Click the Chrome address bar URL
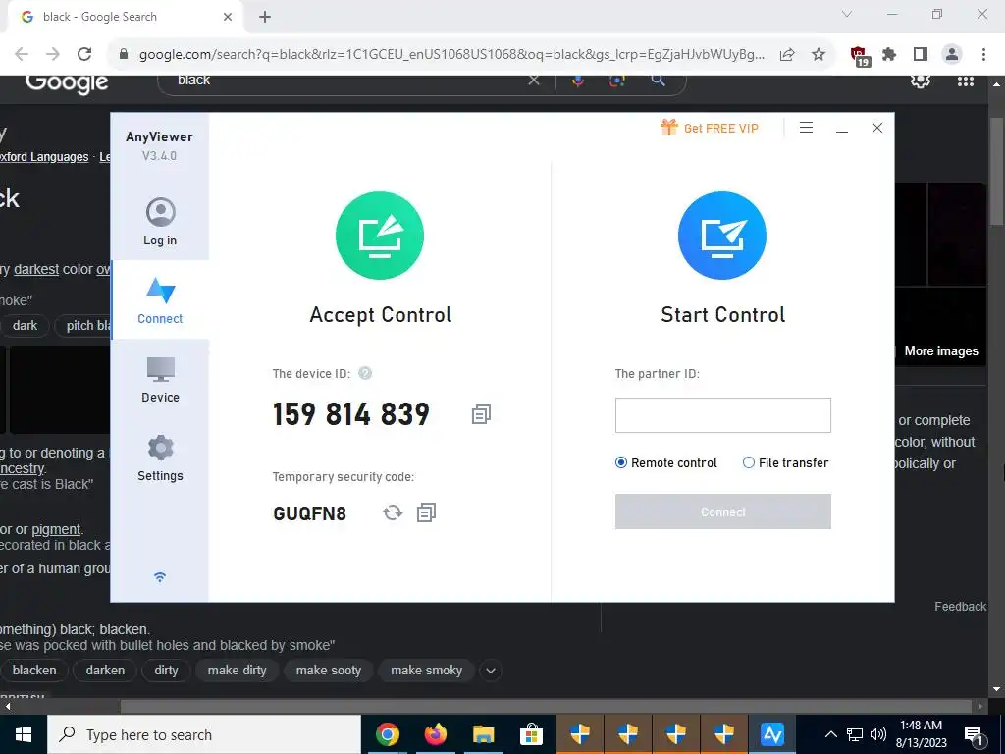 point(451,55)
